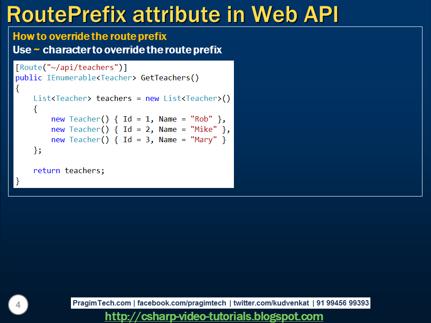This screenshot has width=431, height=323.
Task: Select the slide number 4 badge
Action: [x=18, y=305]
